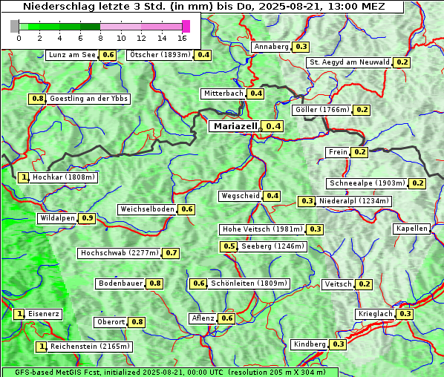
Task: Select the Seeberg (1246m) label
Action: pyautogui.click(x=272, y=246)
